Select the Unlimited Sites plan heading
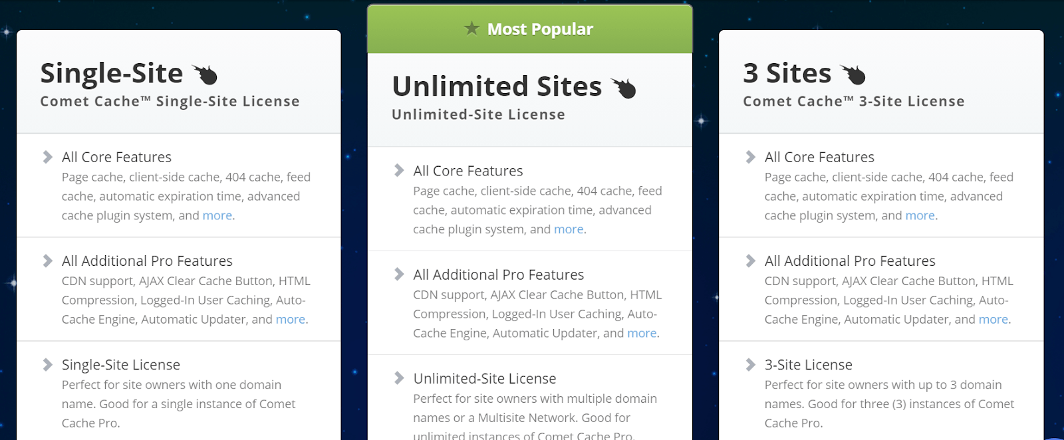Screen dimensions: 1064x440 [496, 85]
